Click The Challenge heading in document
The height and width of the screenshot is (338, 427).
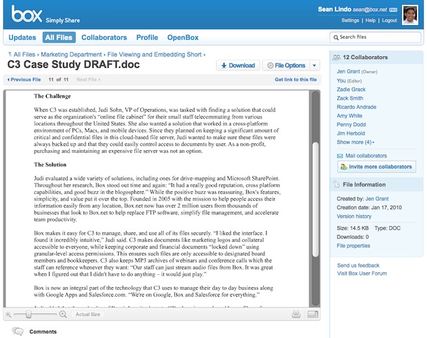click(x=52, y=96)
